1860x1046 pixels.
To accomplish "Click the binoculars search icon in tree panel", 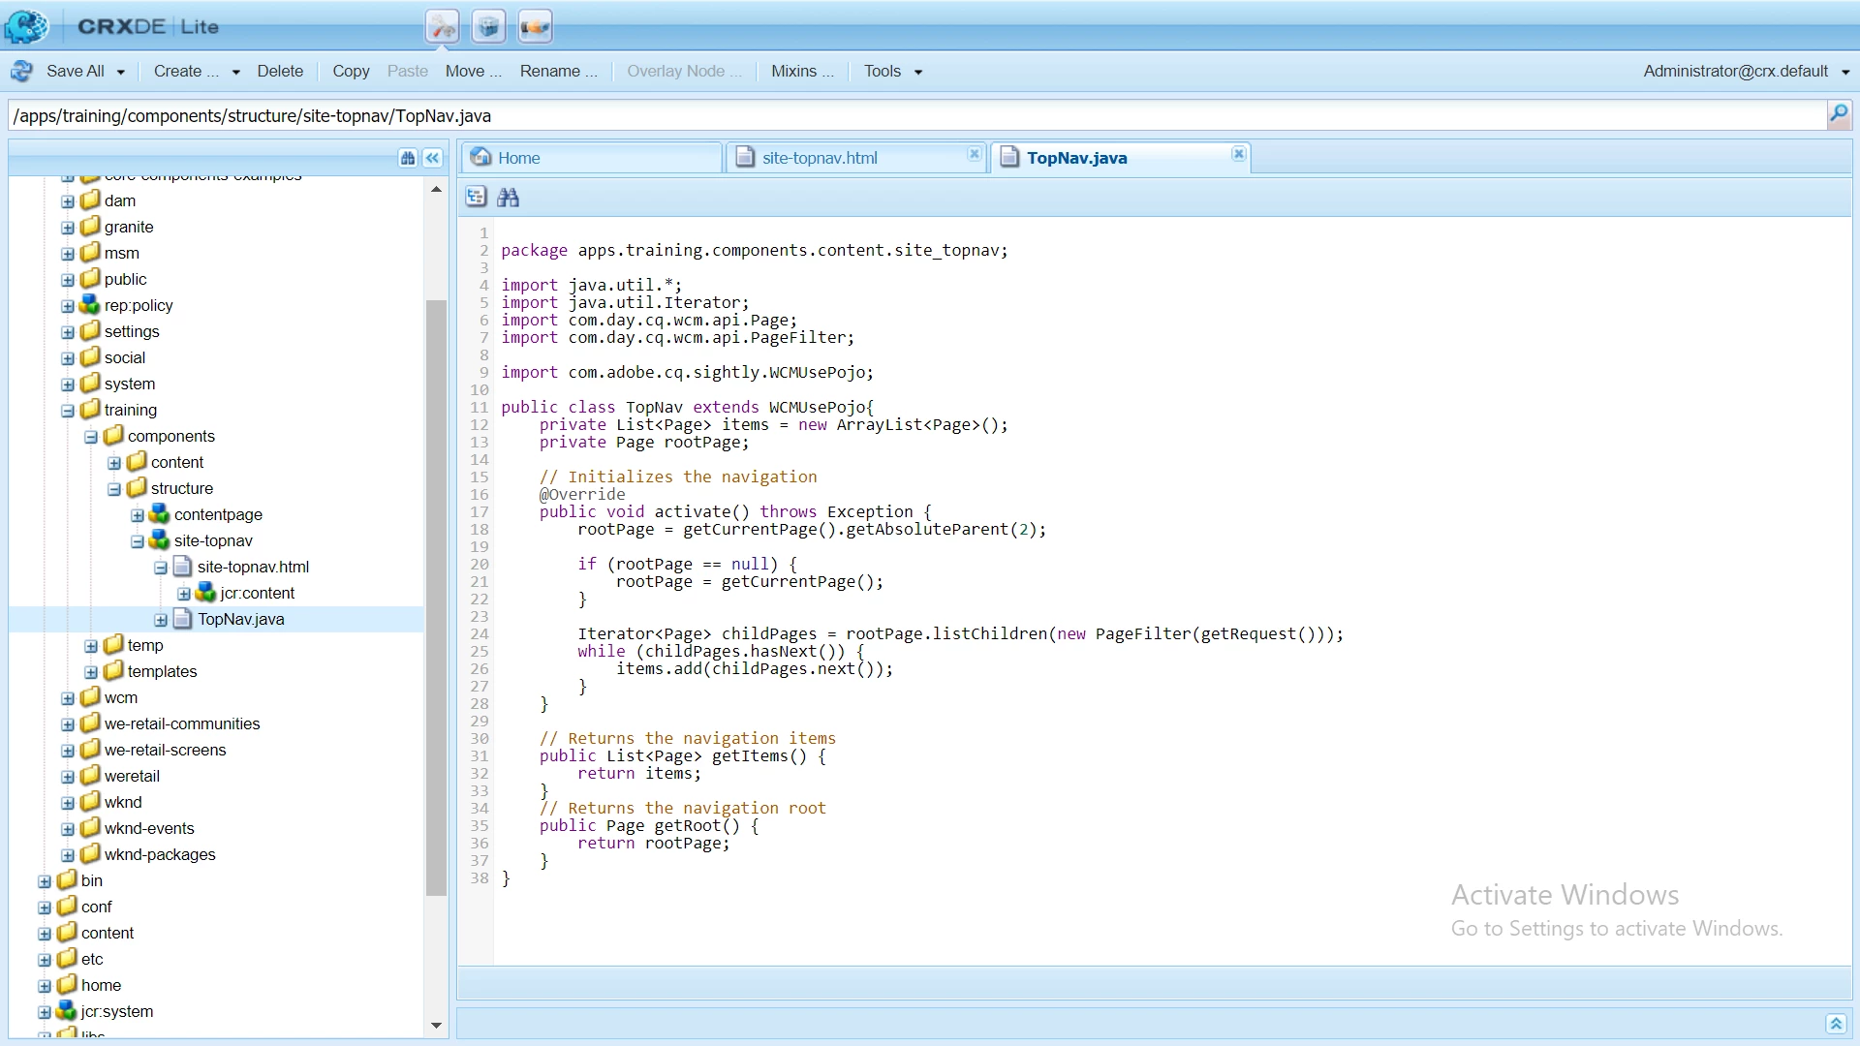I will pyautogui.click(x=408, y=158).
